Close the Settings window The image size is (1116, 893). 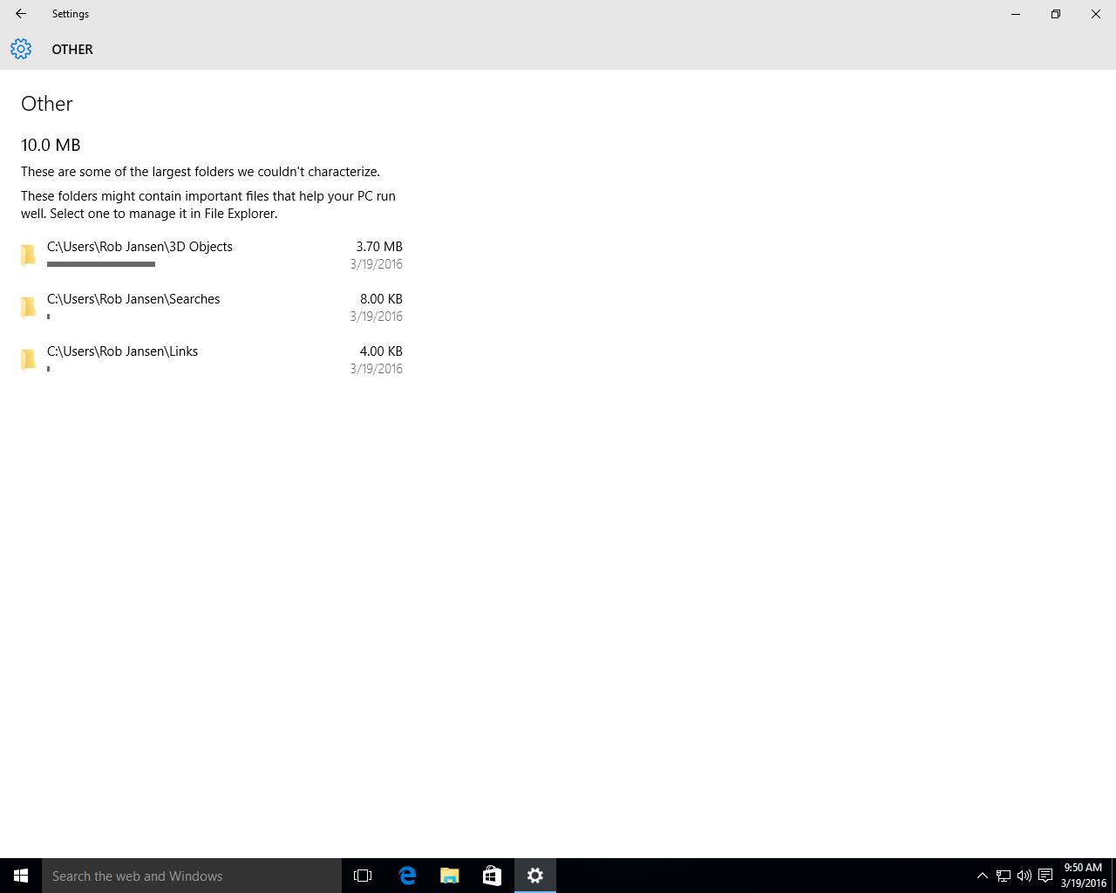coord(1096,14)
